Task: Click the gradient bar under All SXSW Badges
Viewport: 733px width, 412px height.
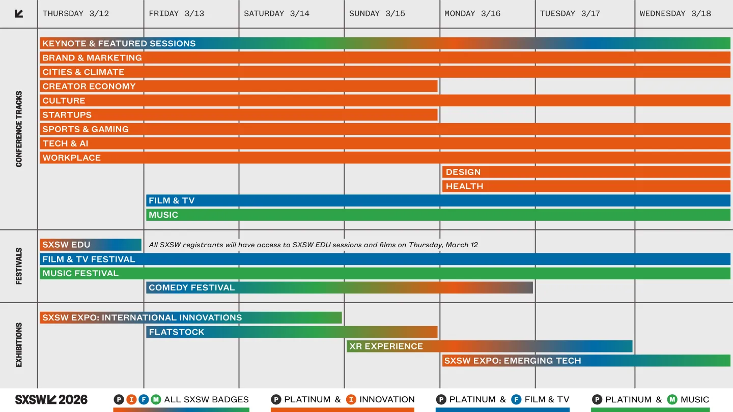Action: coord(180,410)
